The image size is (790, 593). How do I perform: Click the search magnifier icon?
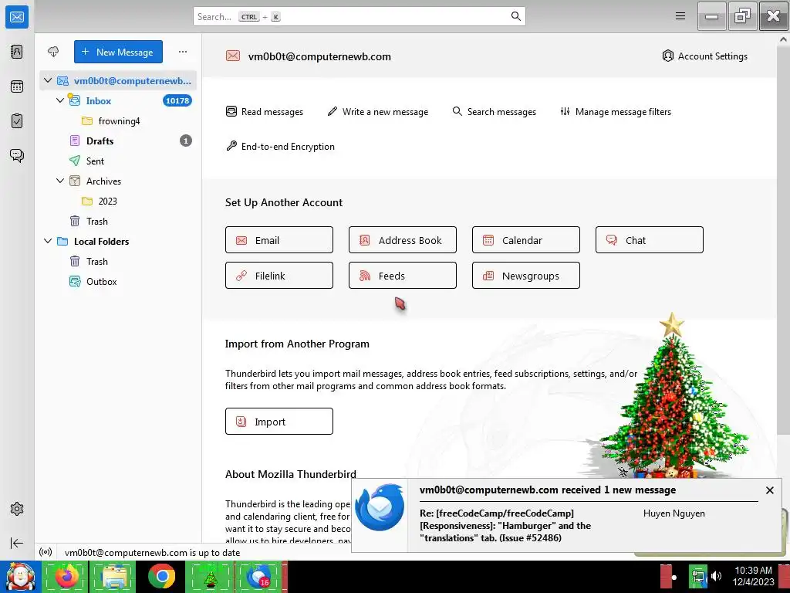[x=515, y=16]
